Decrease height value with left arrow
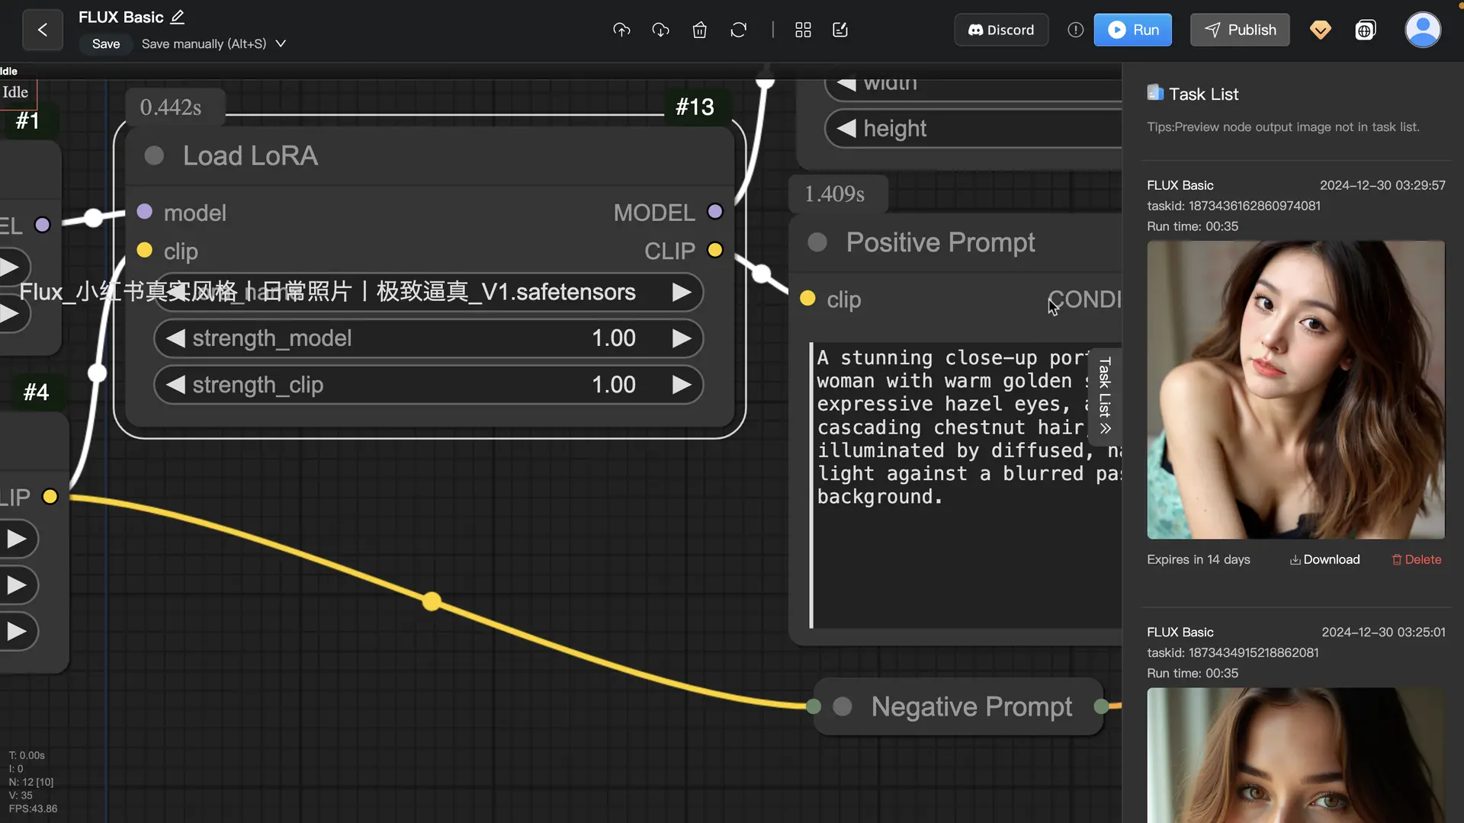Image resolution: width=1464 pixels, height=823 pixels. coord(846,128)
